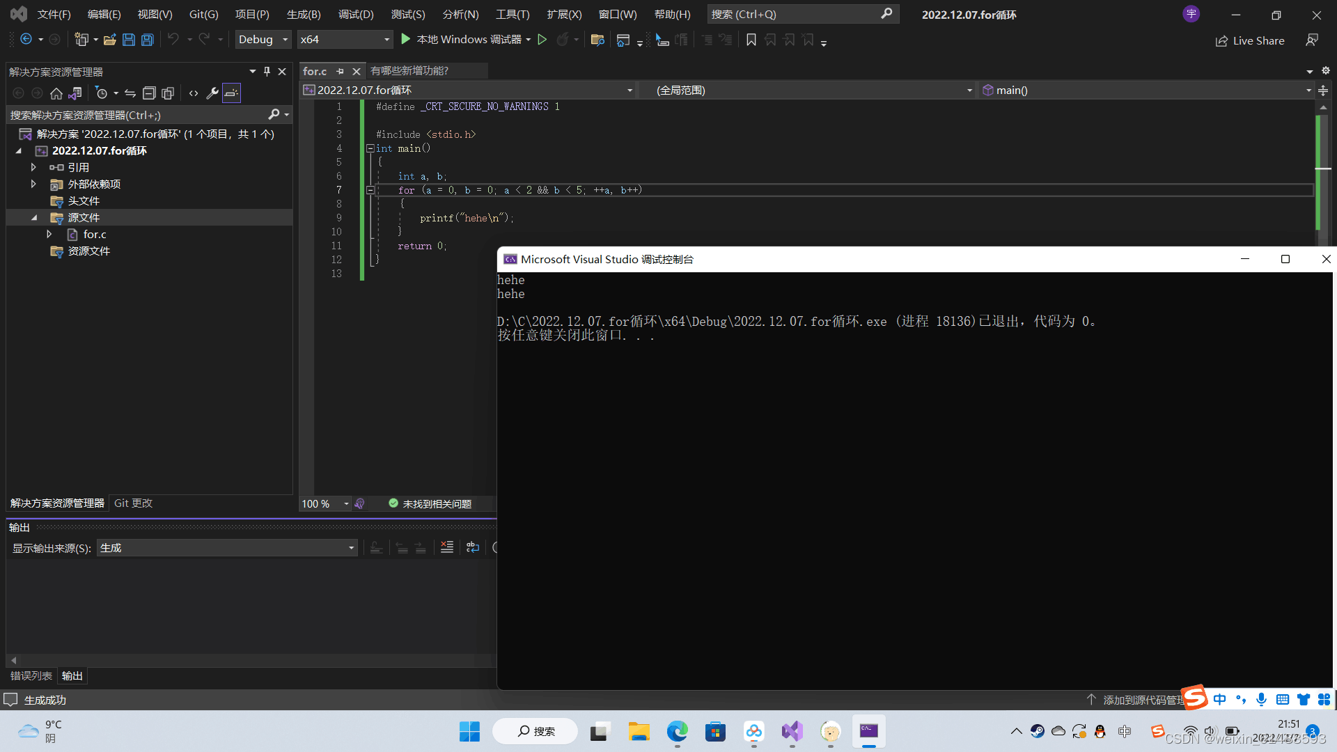Click the split editor icon at top right
Screen dimensions: 1337x752
[x=1323, y=91]
